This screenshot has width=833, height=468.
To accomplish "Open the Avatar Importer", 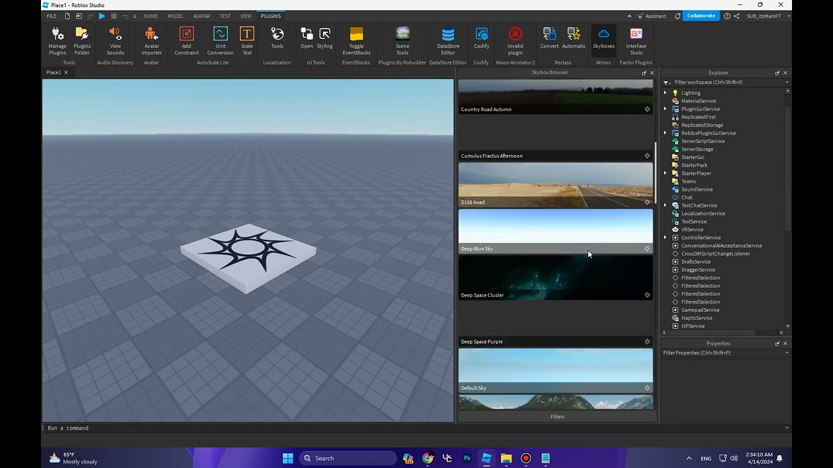I will (152, 40).
